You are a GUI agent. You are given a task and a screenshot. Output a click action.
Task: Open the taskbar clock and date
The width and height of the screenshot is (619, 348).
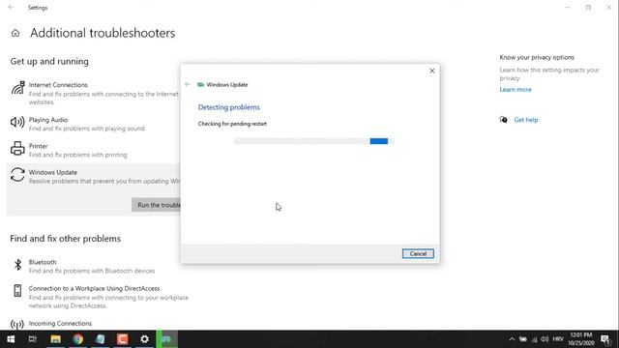pos(580,339)
